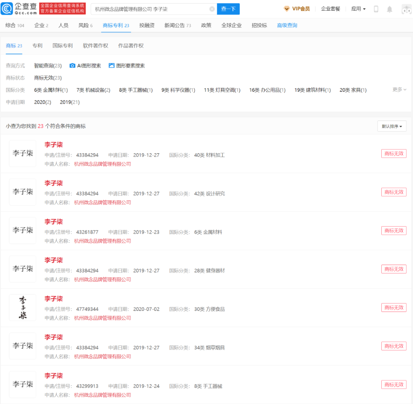Open the notification bell
Viewport: 413px width, 404px height.
(390, 8)
